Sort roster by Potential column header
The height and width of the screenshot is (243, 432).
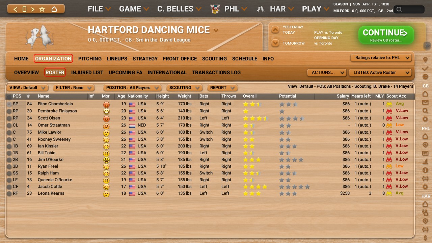pos(288,96)
